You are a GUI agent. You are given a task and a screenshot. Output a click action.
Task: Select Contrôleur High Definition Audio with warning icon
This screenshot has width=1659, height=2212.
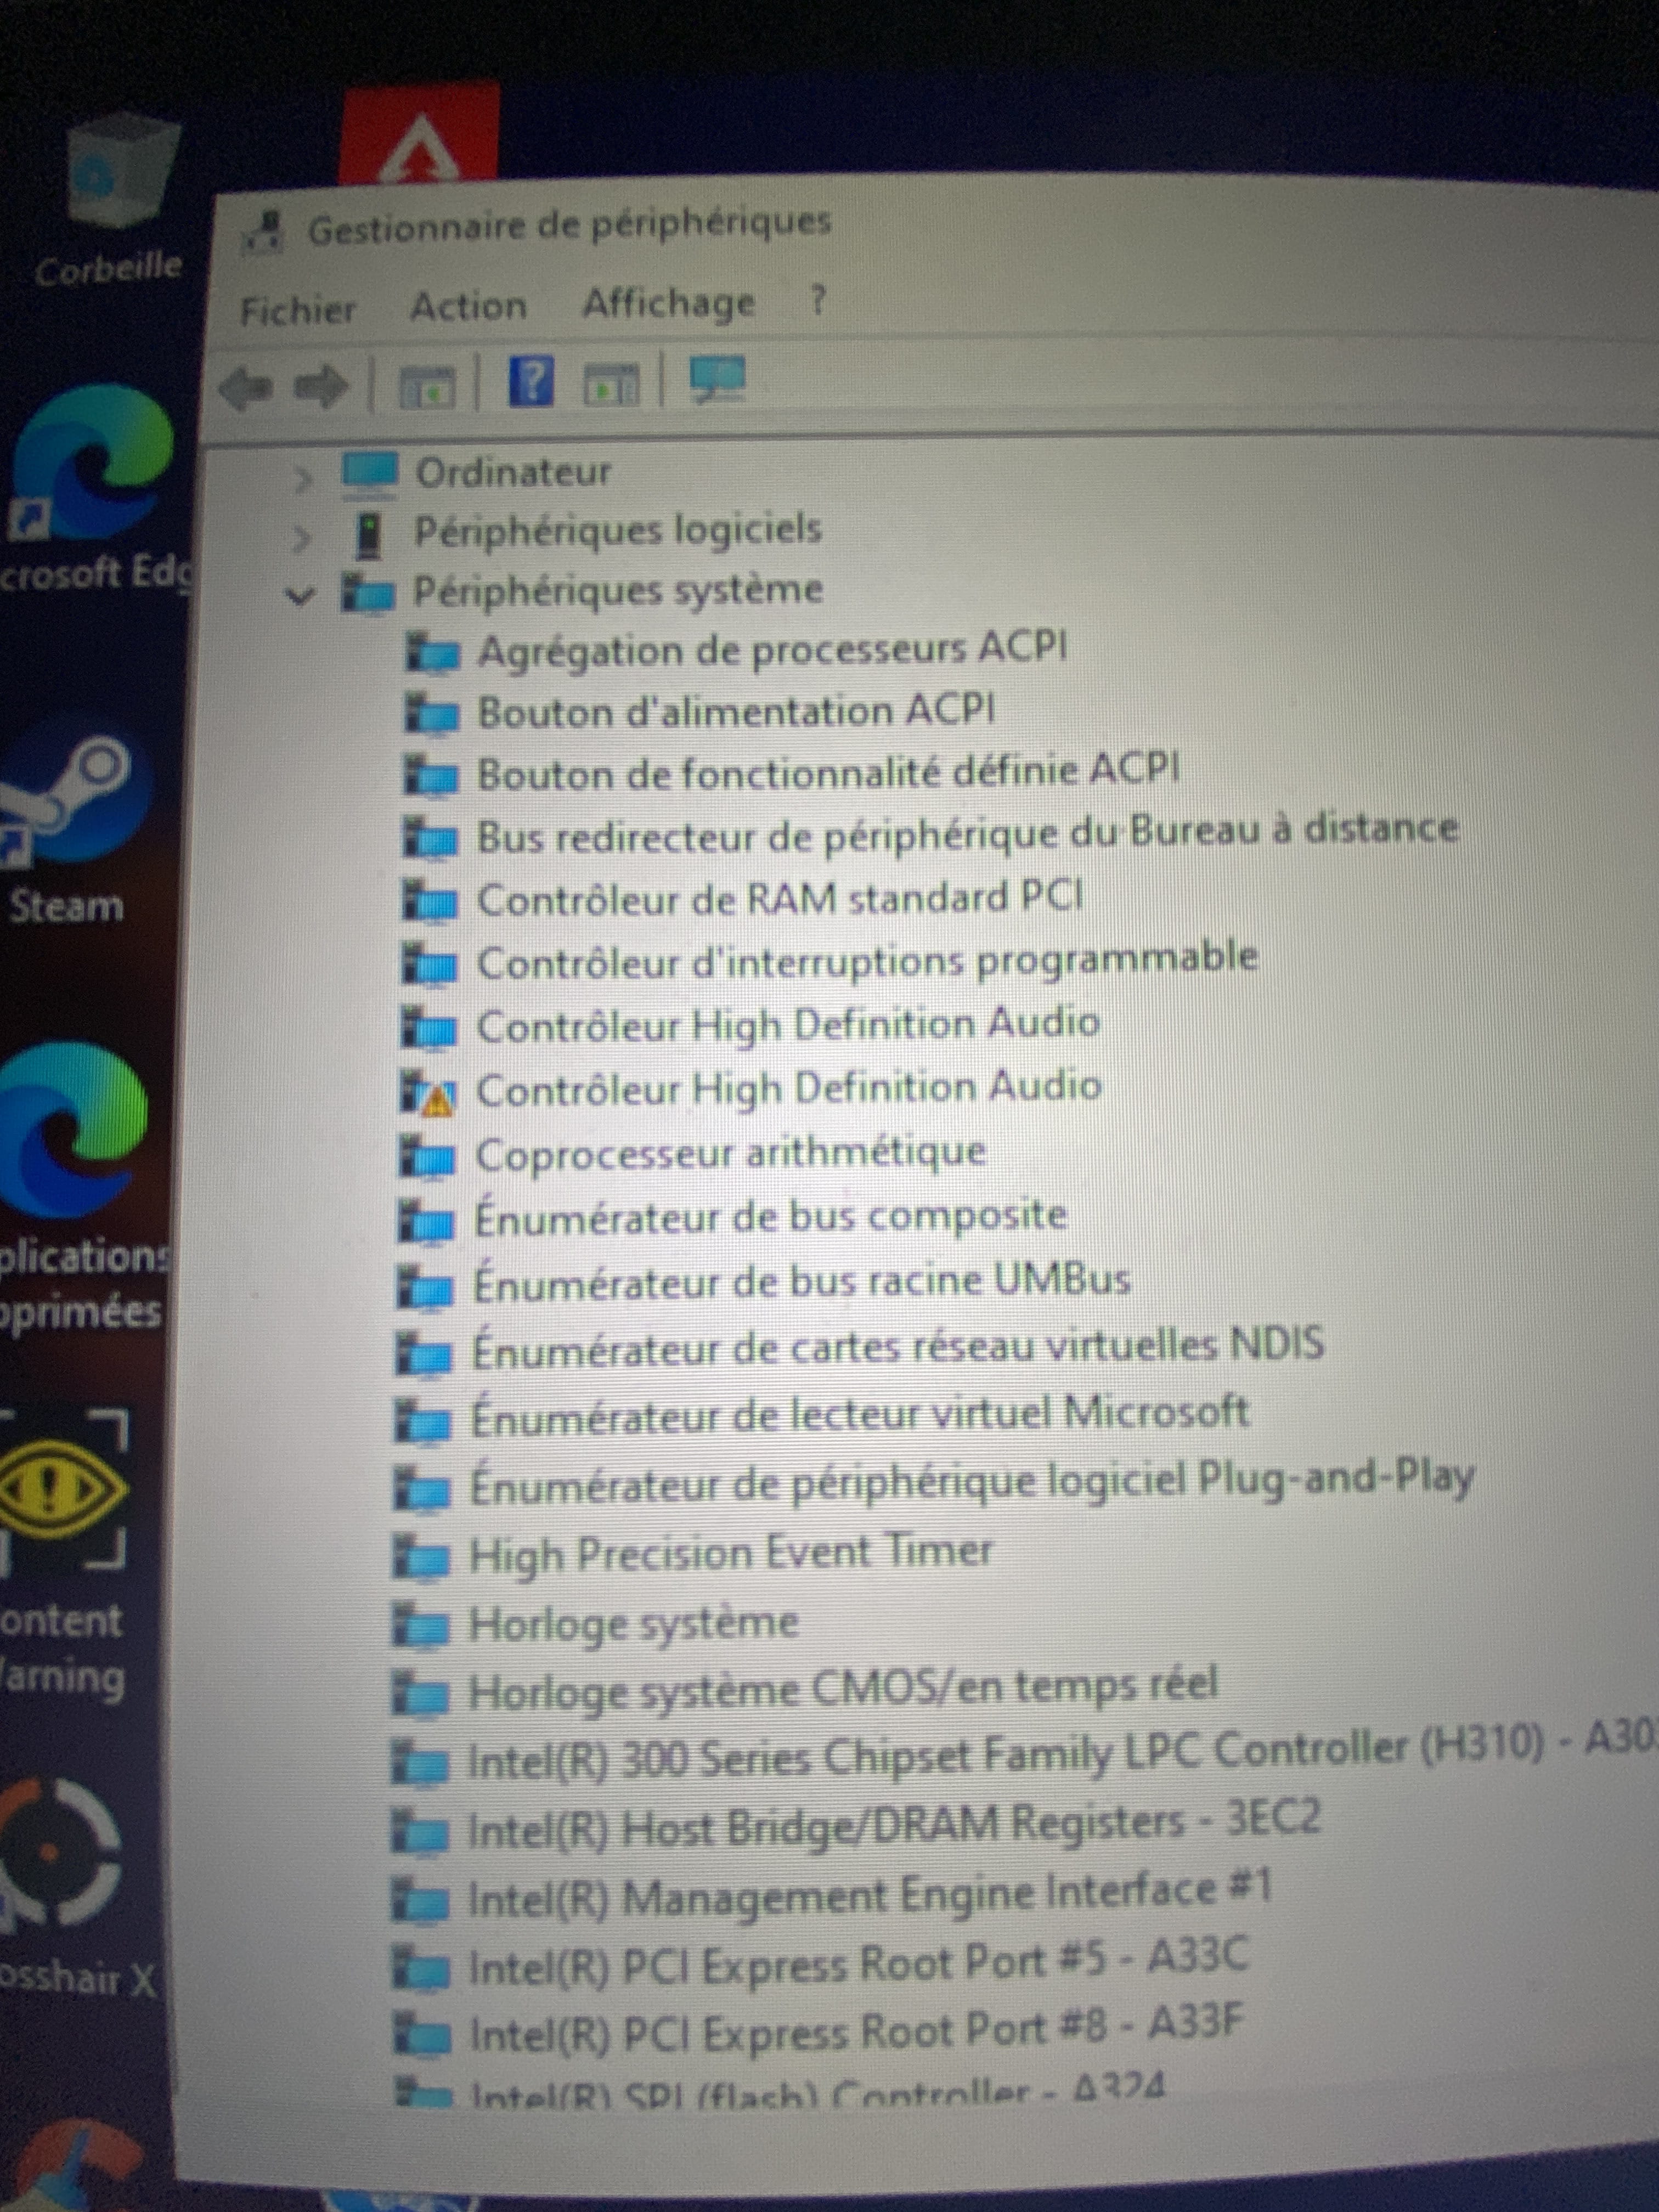click(x=788, y=1088)
